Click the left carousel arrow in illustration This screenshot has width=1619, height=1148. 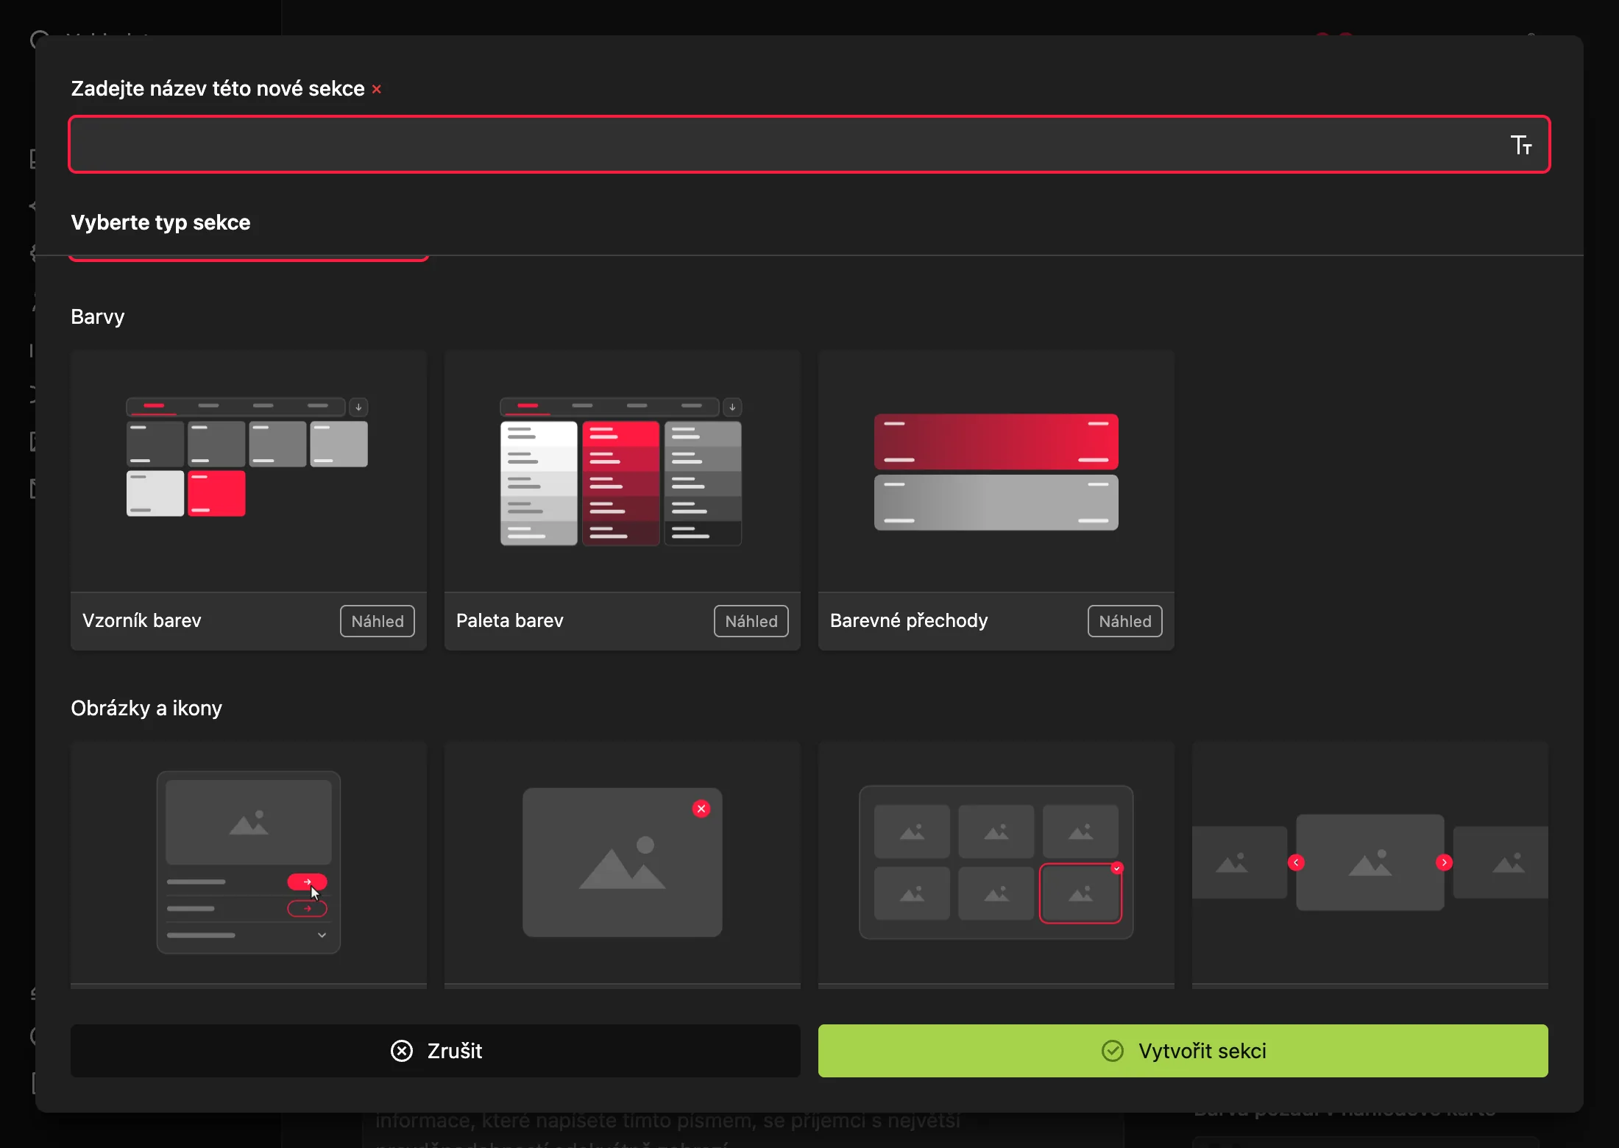[x=1297, y=862]
